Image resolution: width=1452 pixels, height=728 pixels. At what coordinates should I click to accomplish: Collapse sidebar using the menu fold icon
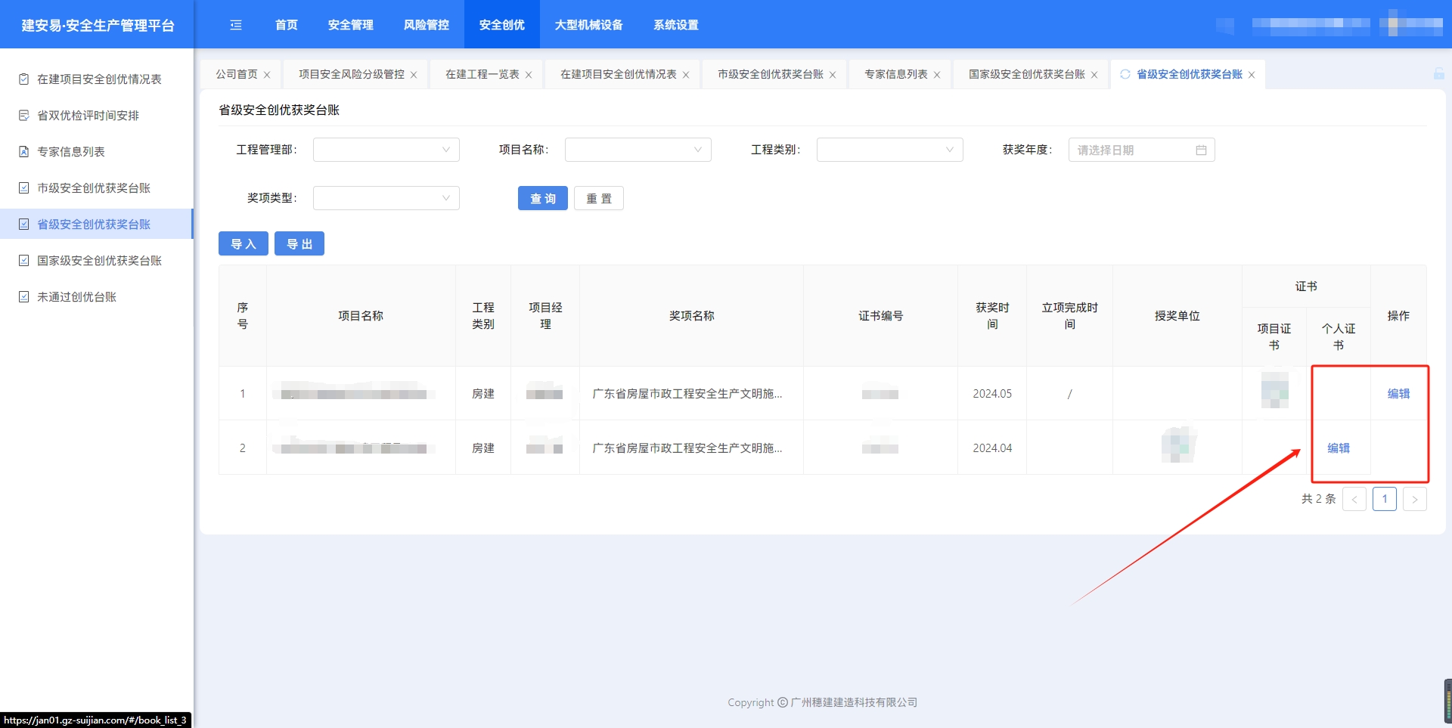pos(236,25)
